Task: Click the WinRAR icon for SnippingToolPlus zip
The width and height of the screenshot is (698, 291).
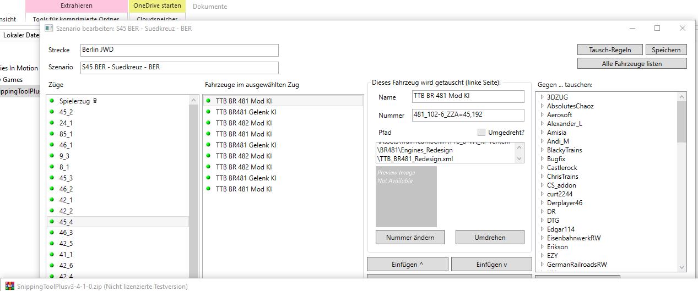Action: 9,286
